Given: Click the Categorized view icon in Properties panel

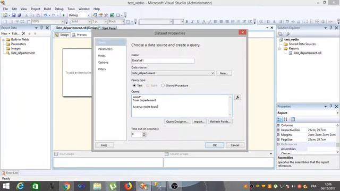Looking at the screenshot, I should 280,119.
